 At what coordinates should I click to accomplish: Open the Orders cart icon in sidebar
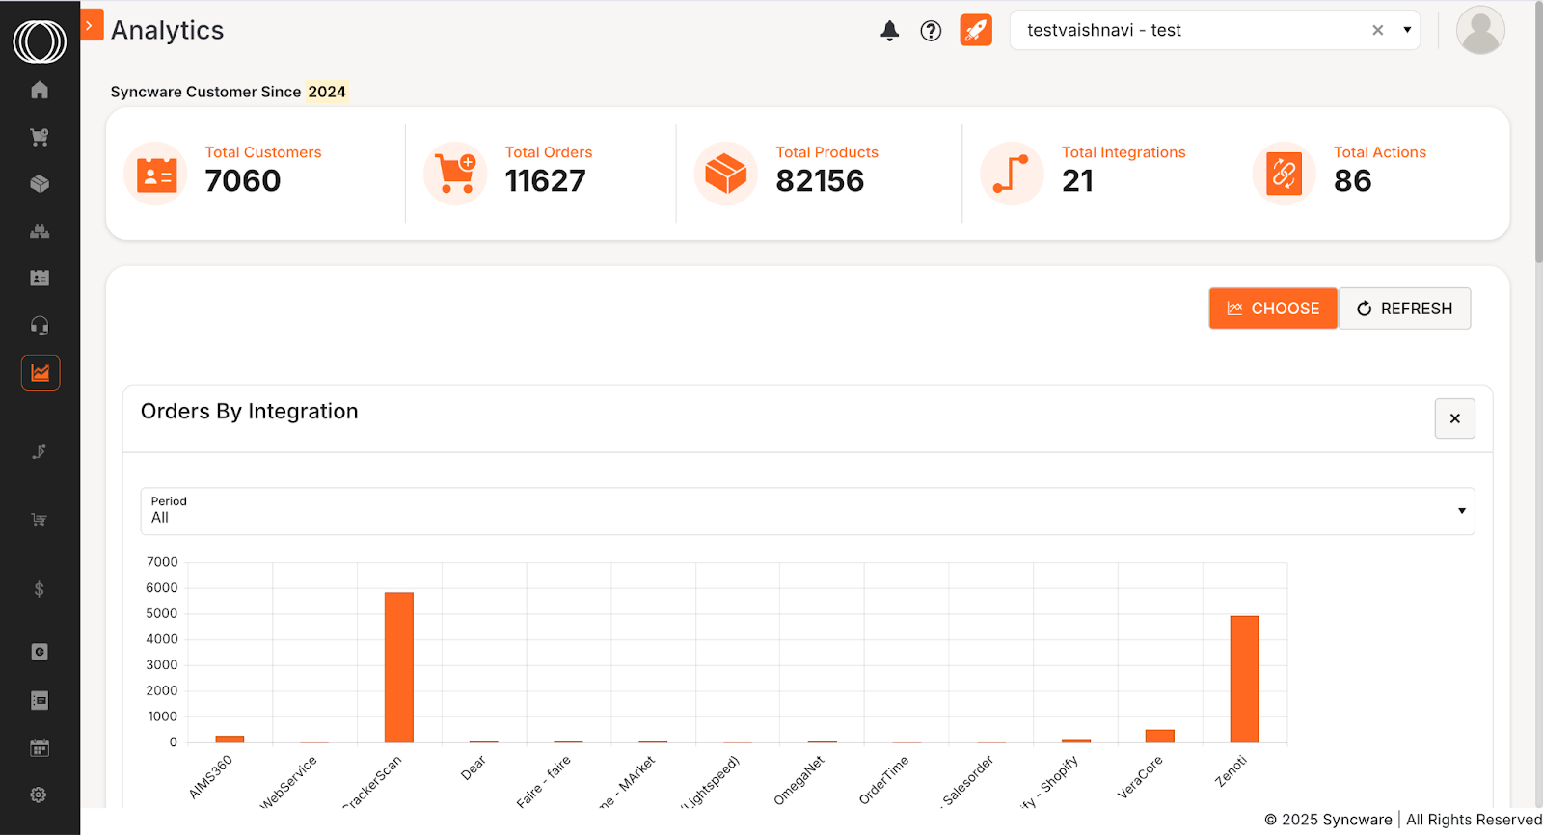click(x=40, y=137)
